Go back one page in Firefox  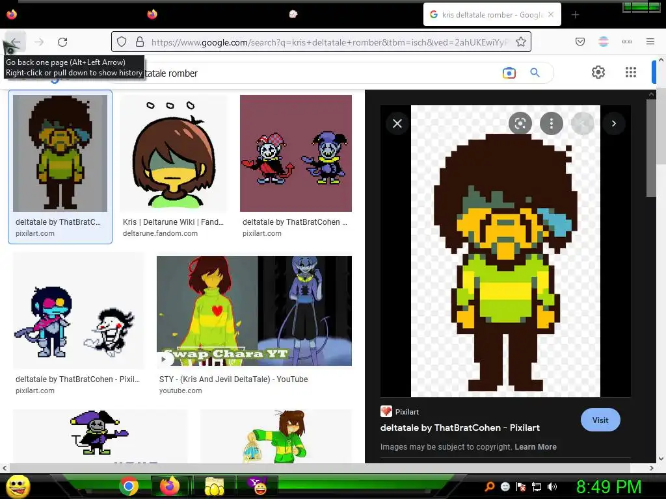coord(16,42)
